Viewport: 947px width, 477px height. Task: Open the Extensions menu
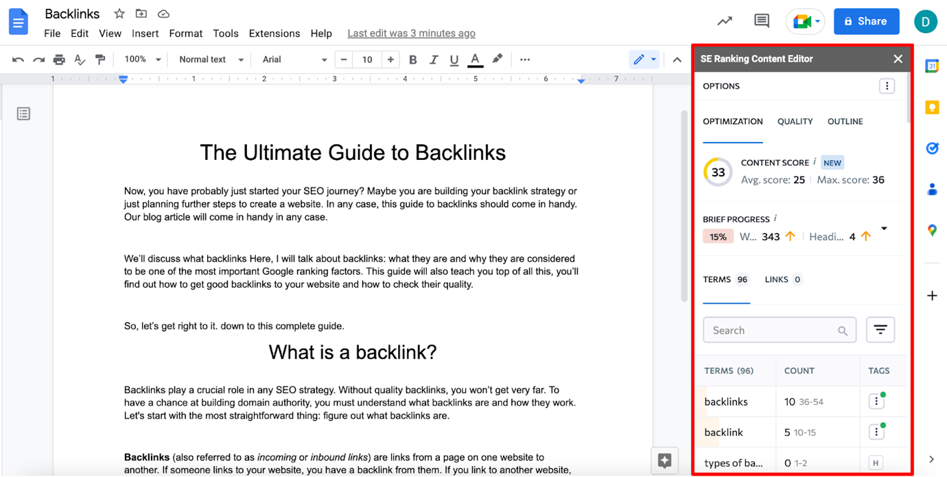point(274,34)
